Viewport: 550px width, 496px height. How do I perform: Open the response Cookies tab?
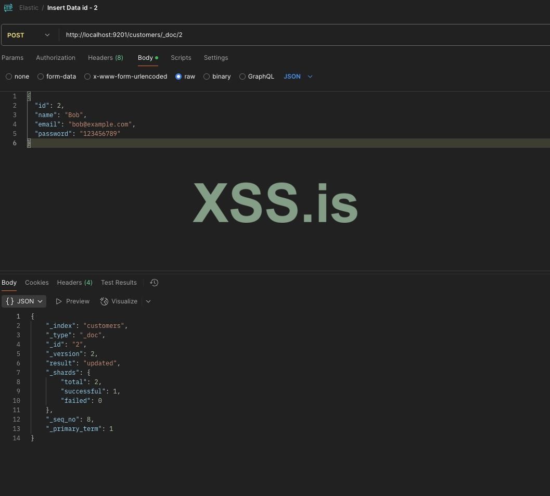[x=37, y=283]
